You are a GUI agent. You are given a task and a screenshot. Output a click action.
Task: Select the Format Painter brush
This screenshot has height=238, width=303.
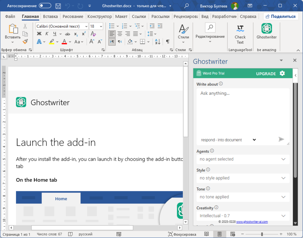coord(25,42)
